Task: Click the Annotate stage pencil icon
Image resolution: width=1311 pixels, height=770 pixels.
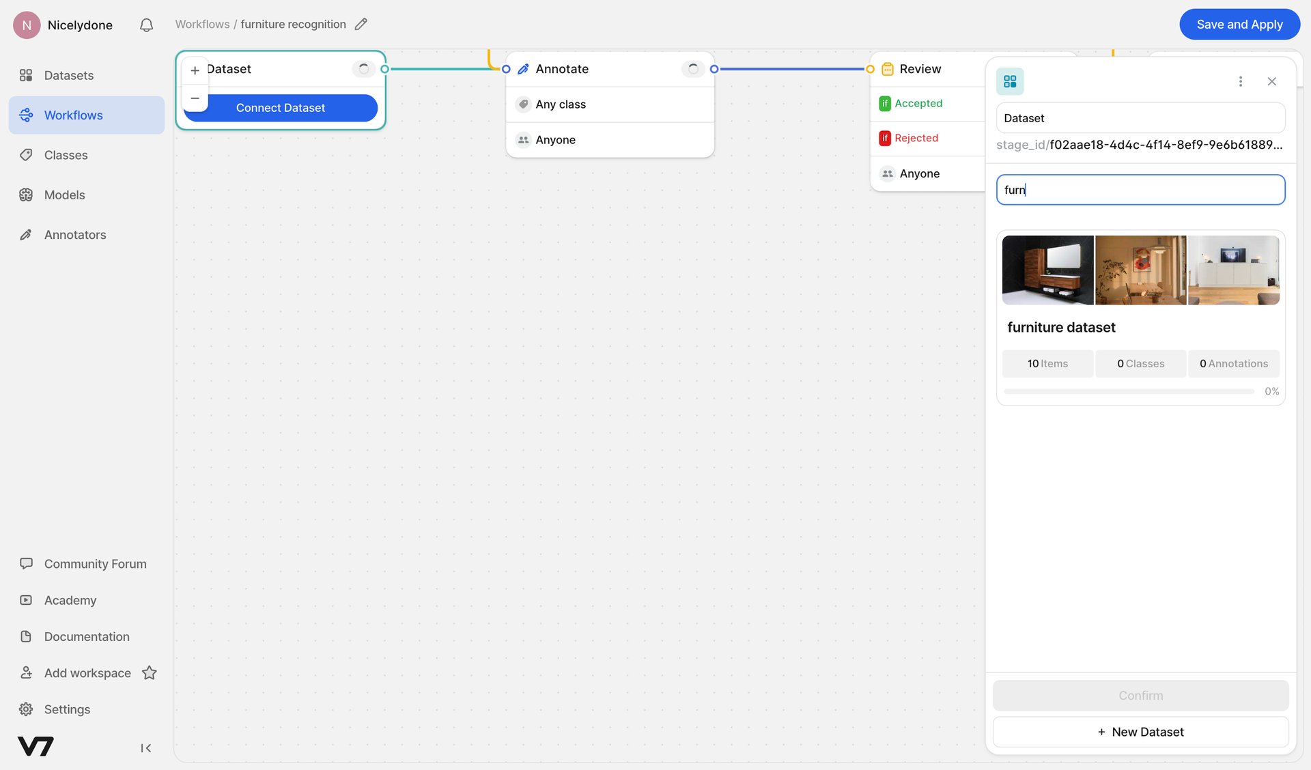Action: [x=523, y=68]
